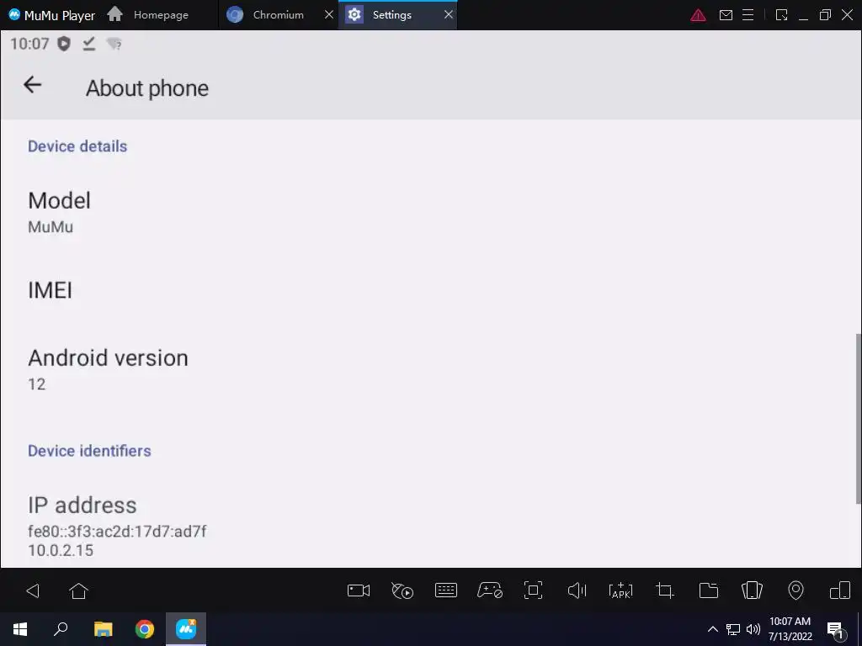The width and height of the screenshot is (862, 646).
Task: Install an APK with the APK icon
Action: (x=620, y=591)
